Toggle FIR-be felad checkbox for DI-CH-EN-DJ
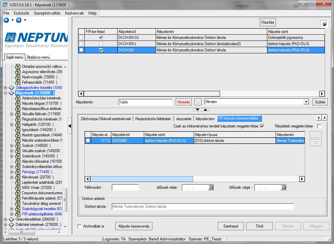 [x=101, y=38]
